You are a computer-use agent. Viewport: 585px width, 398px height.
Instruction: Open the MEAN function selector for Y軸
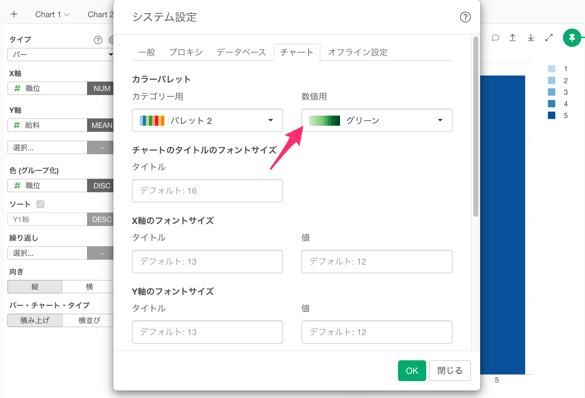101,125
